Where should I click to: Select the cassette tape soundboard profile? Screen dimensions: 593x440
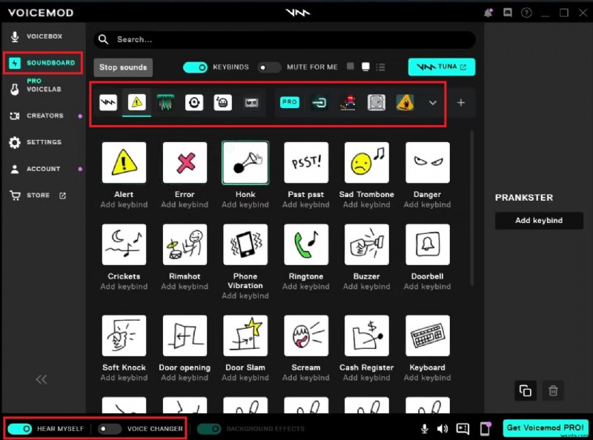251,102
